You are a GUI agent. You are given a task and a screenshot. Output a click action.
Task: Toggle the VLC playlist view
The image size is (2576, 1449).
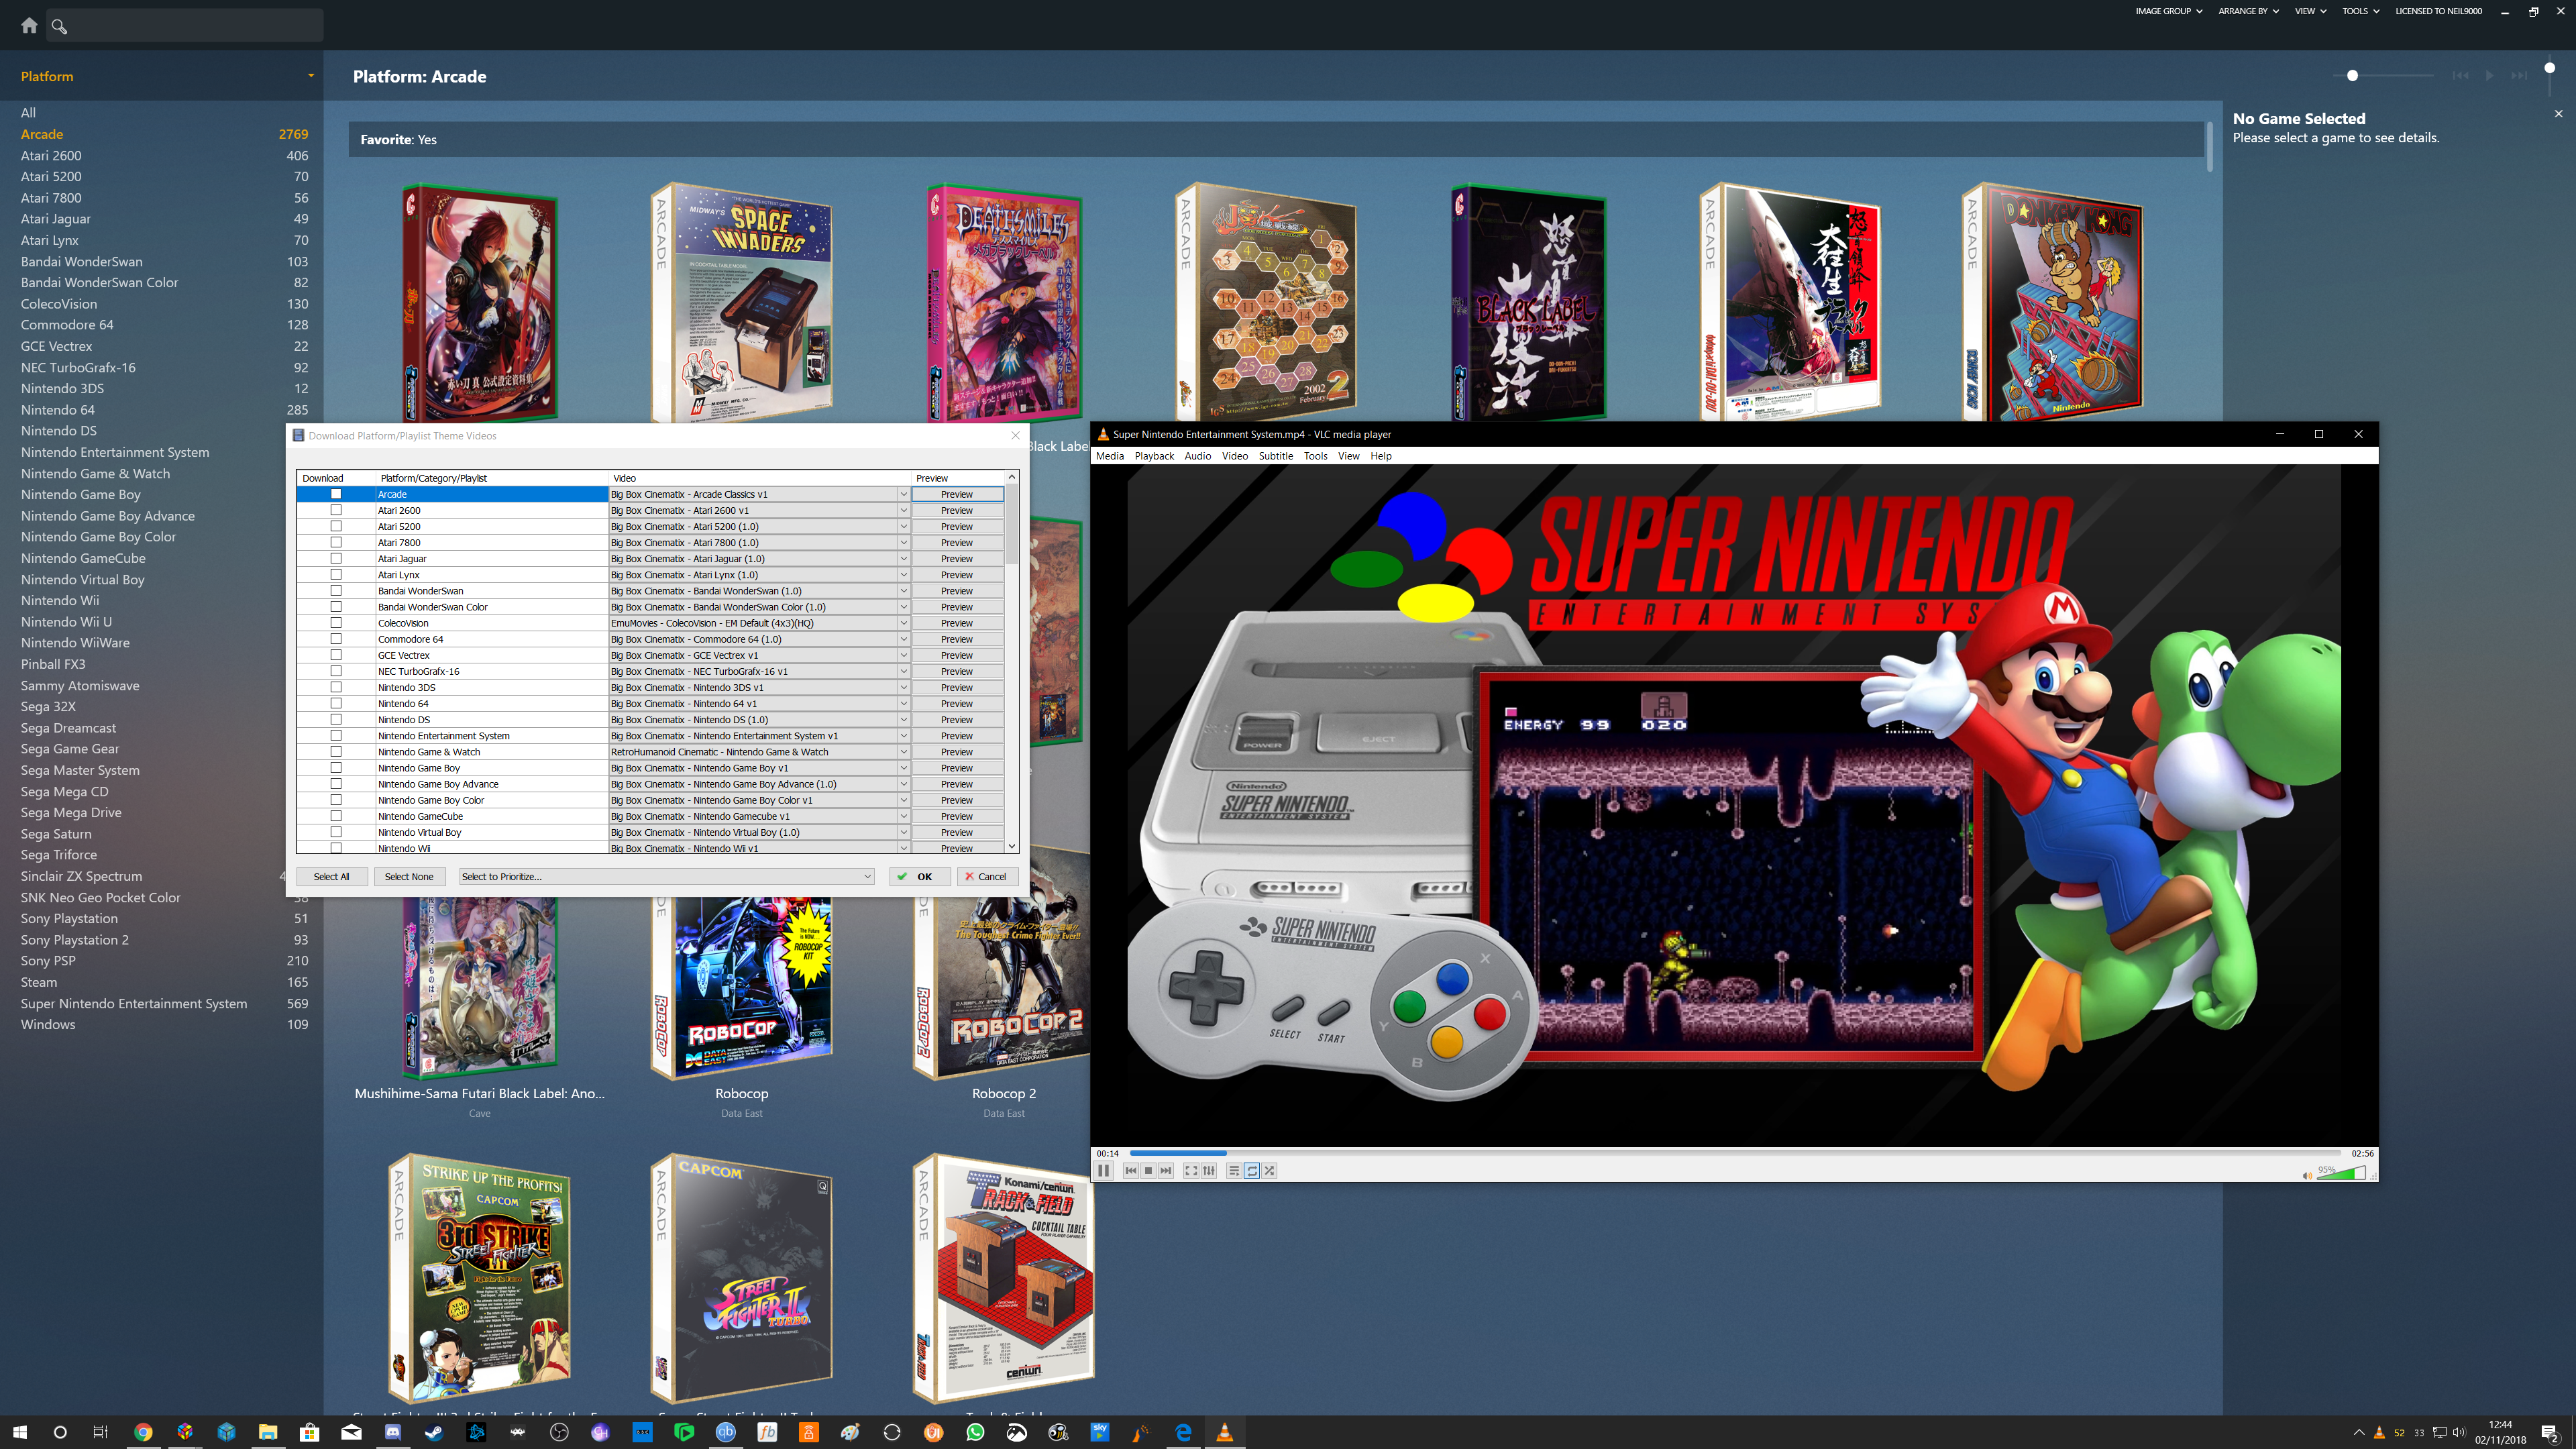click(x=1234, y=1171)
